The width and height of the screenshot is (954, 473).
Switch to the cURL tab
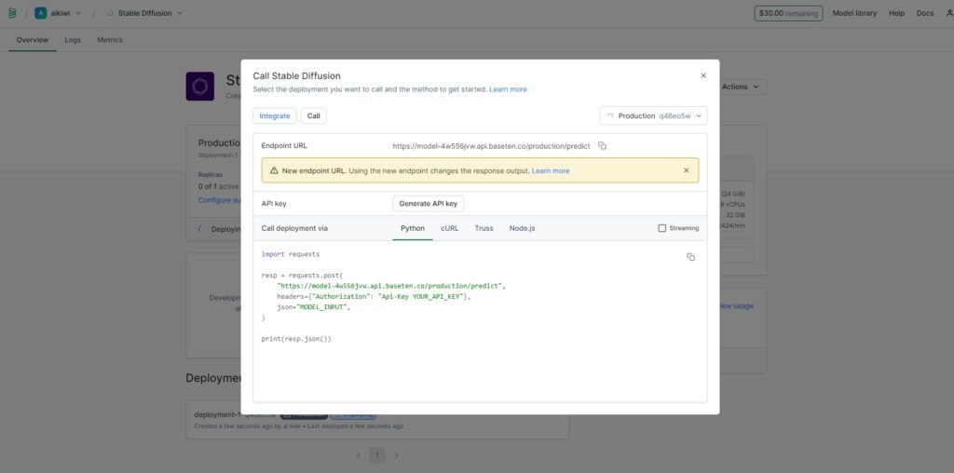[x=450, y=228]
